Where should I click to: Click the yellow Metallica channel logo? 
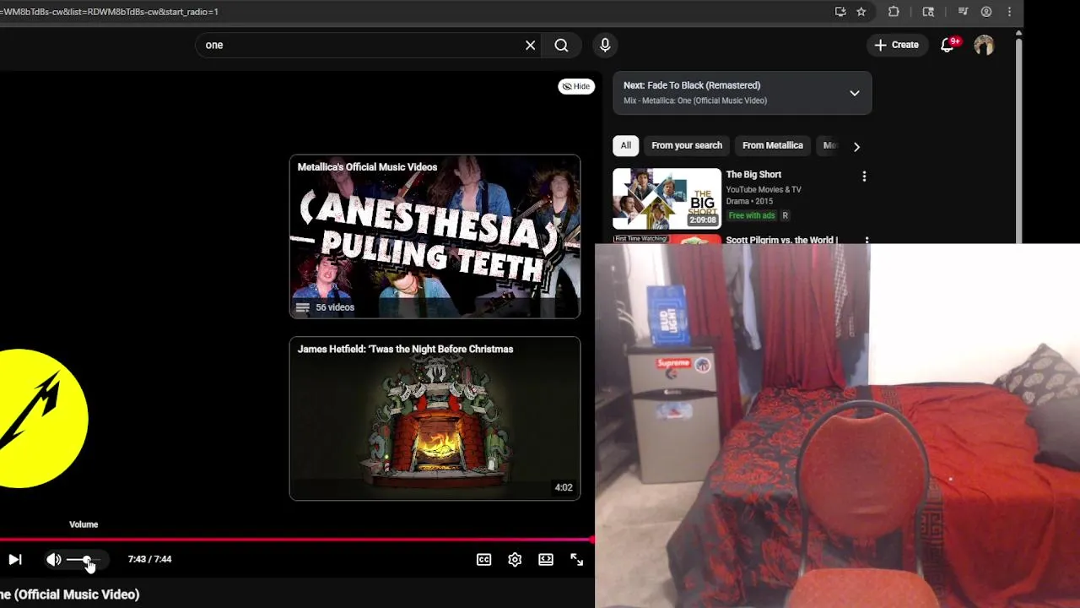coord(42,419)
